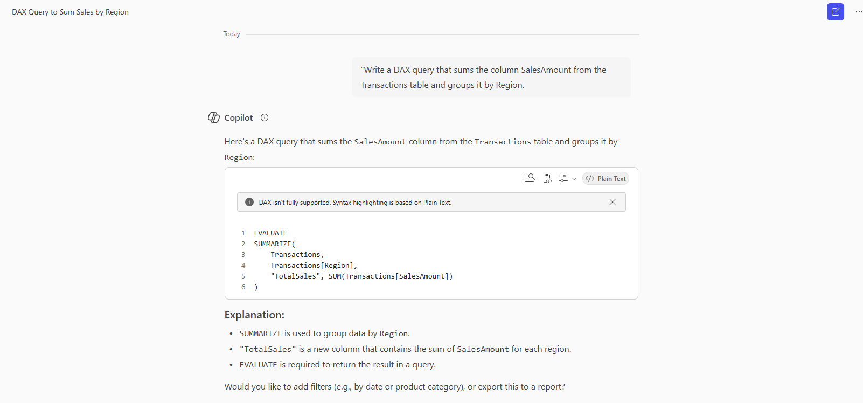Click the chat title DAX Query to Sum Sales

pyautogui.click(x=71, y=12)
